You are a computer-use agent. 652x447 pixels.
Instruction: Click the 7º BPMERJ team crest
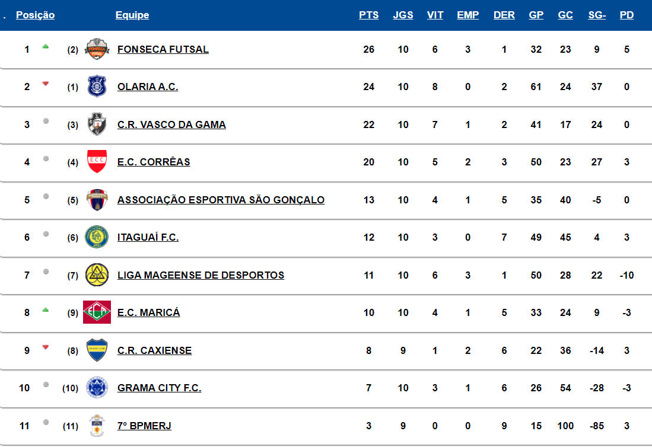coord(96,425)
